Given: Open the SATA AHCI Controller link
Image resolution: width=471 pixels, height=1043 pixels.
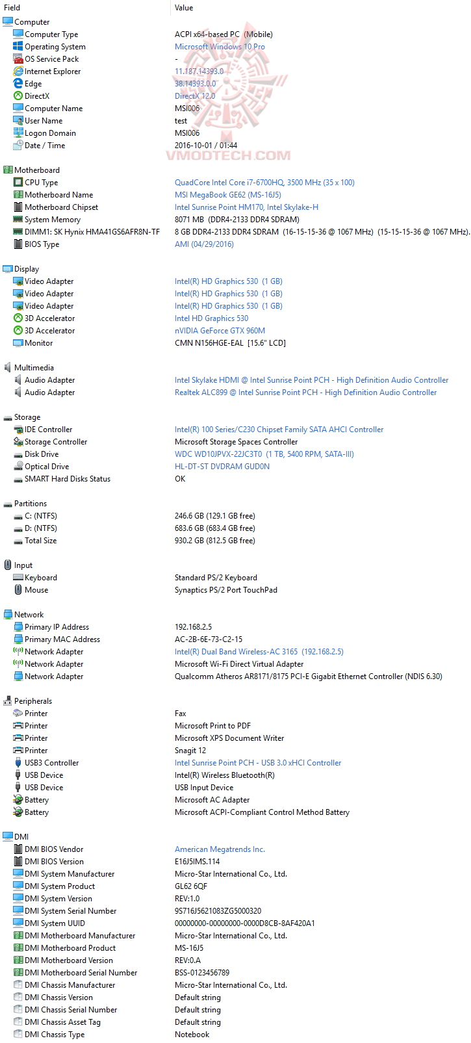Looking at the screenshot, I should pyautogui.click(x=279, y=429).
